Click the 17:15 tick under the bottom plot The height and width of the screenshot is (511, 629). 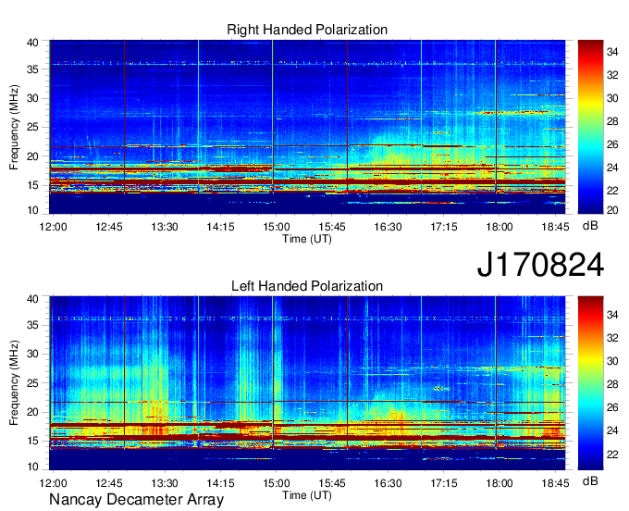point(444,483)
